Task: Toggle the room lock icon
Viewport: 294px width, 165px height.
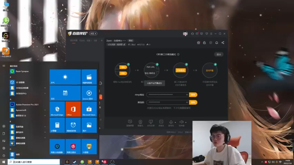Action: (x=204, y=43)
